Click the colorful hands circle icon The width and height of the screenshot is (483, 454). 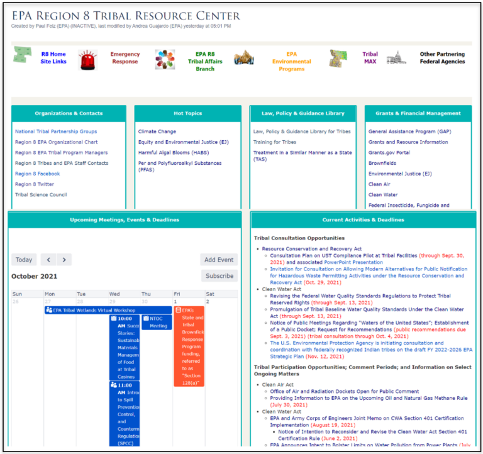(165, 60)
